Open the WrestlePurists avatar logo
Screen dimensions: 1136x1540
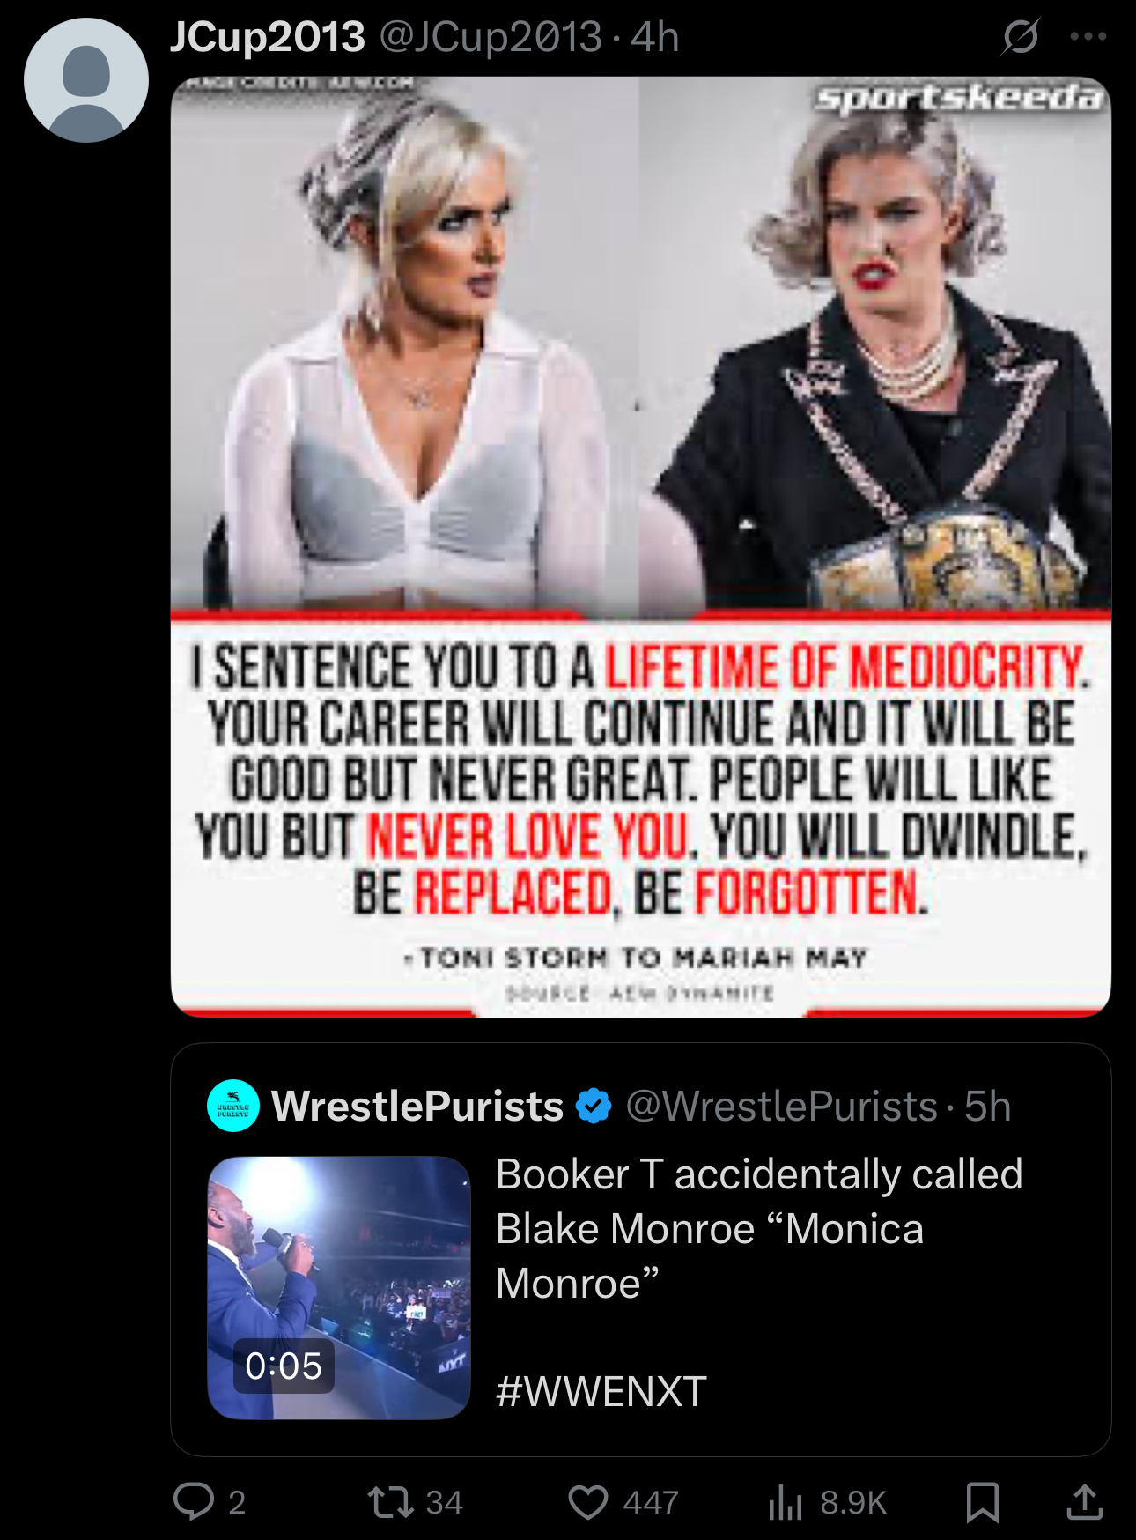pos(233,1106)
